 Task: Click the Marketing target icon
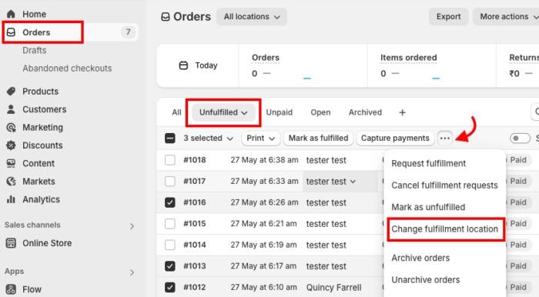click(11, 128)
